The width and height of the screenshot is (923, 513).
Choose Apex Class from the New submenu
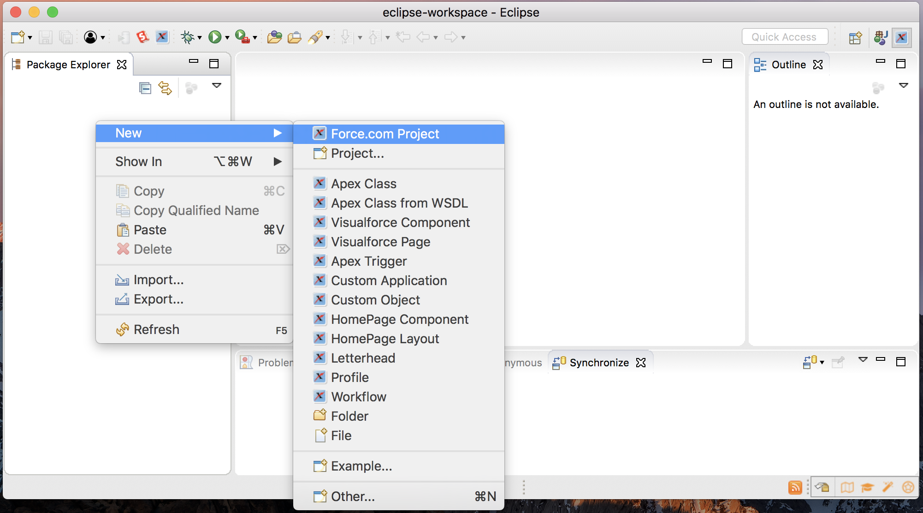coord(363,184)
